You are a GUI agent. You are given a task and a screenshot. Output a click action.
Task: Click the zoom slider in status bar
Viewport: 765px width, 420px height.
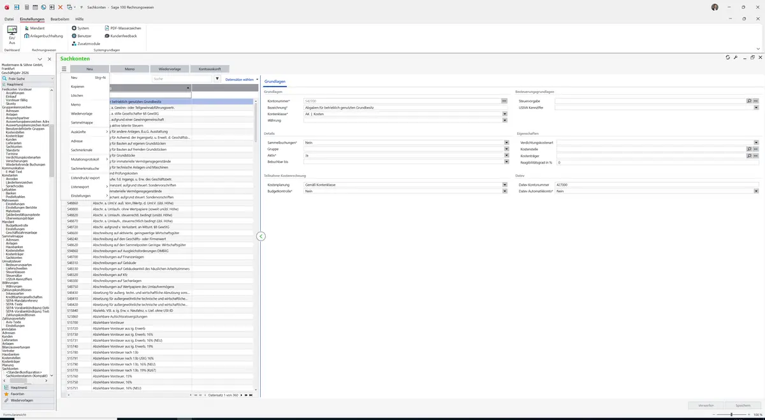point(731,414)
